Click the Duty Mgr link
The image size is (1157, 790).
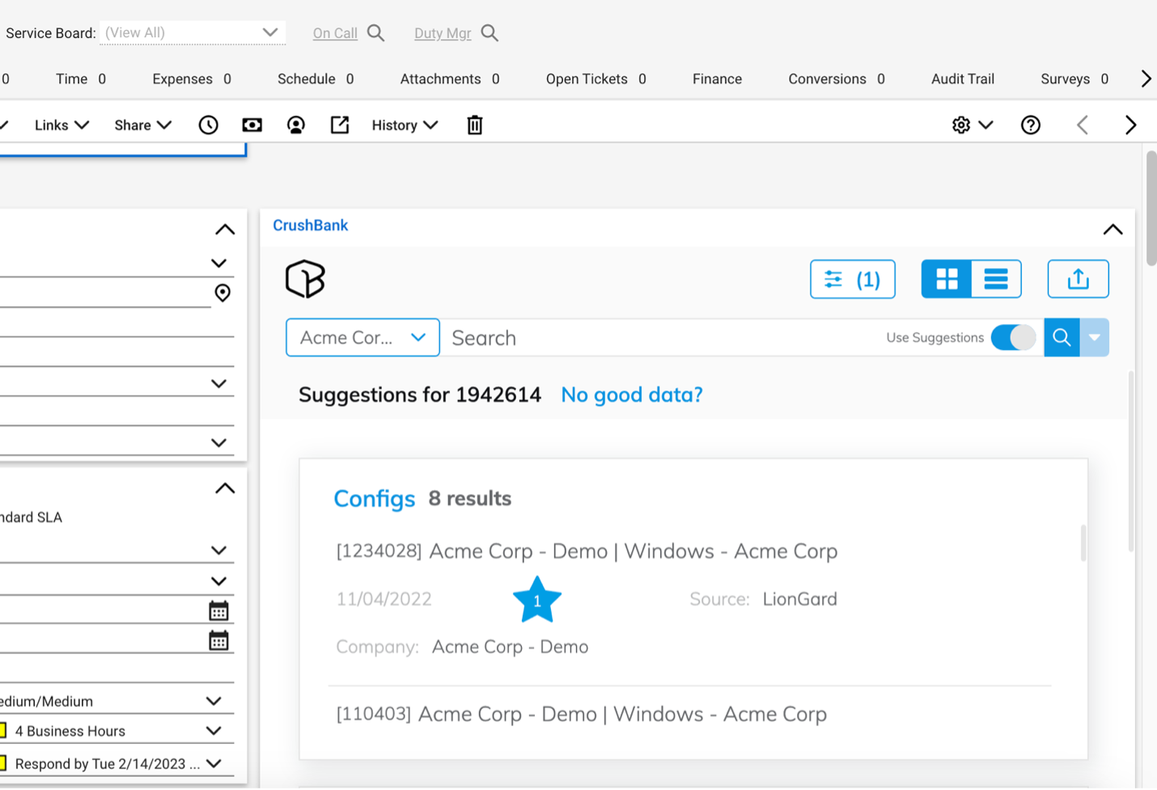coord(443,33)
